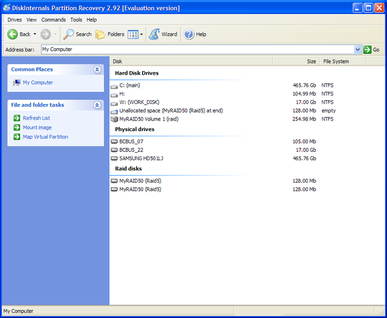
Task: Click the C: (main) text label
Action: [130, 85]
